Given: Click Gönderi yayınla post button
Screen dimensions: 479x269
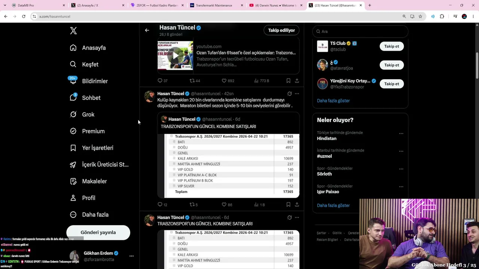Looking at the screenshot, I should click(x=98, y=232).
